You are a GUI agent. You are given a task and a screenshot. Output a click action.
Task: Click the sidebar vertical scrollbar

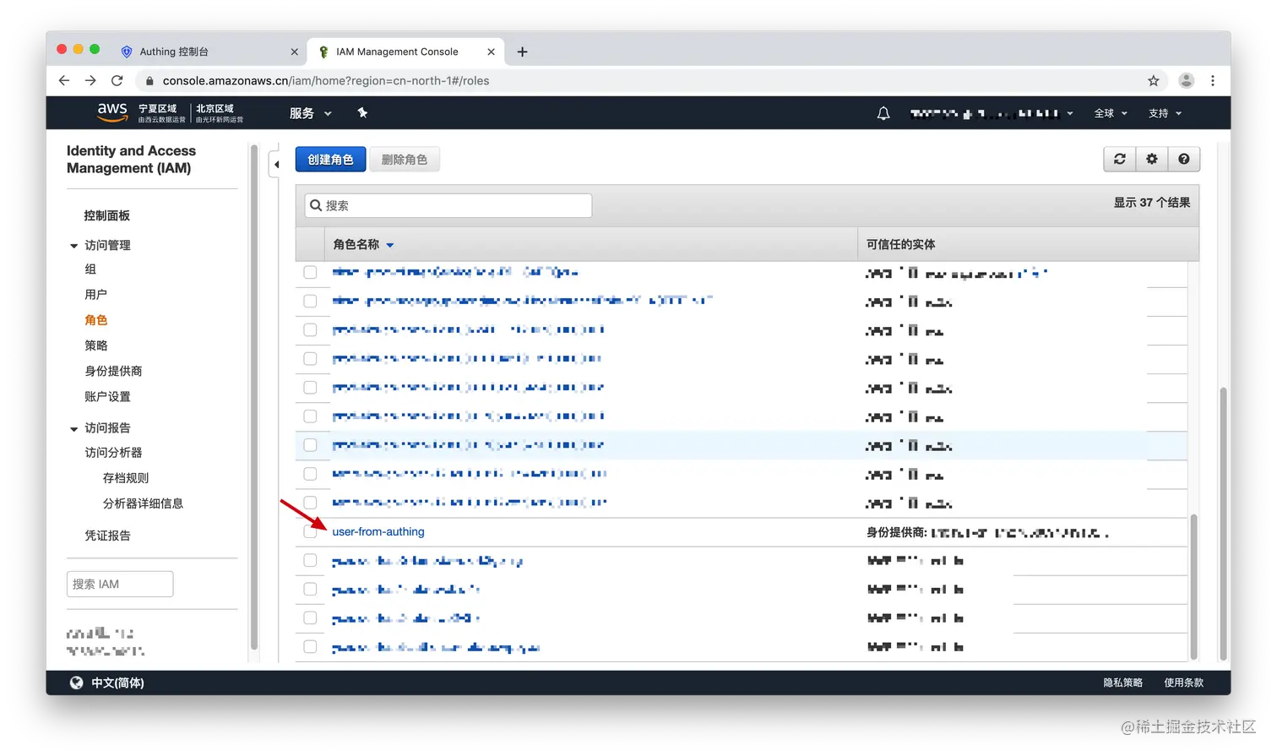click(253, 397)
